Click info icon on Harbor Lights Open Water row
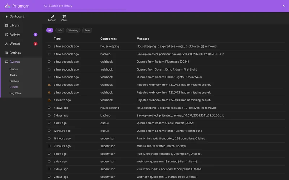The image size is (289, 180). coord(49,77)
